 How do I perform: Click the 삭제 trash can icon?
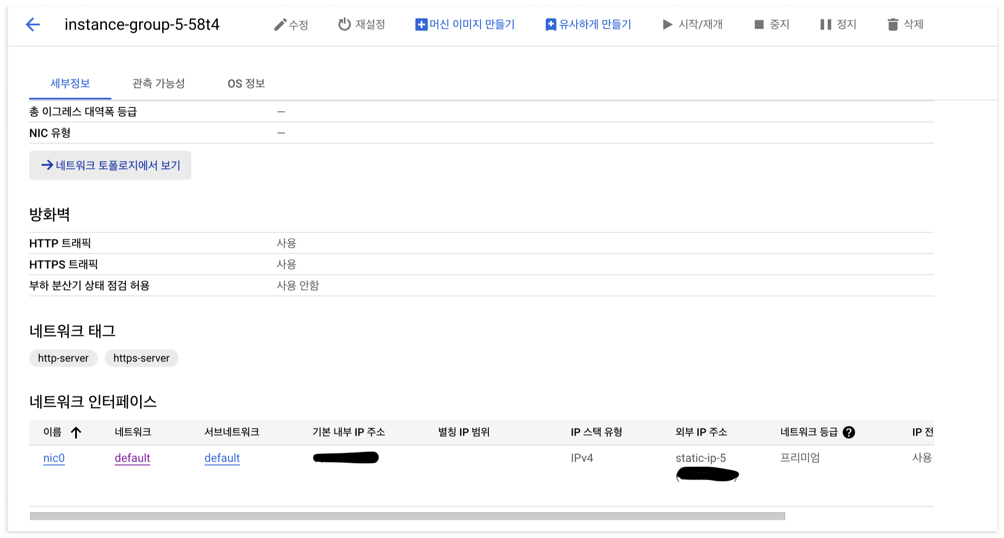(x=893, y=25)
